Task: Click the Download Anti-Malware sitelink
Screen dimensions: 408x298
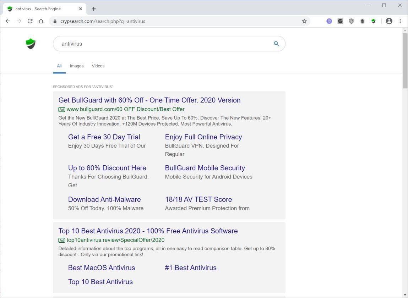Action: [x=104, y=199]
